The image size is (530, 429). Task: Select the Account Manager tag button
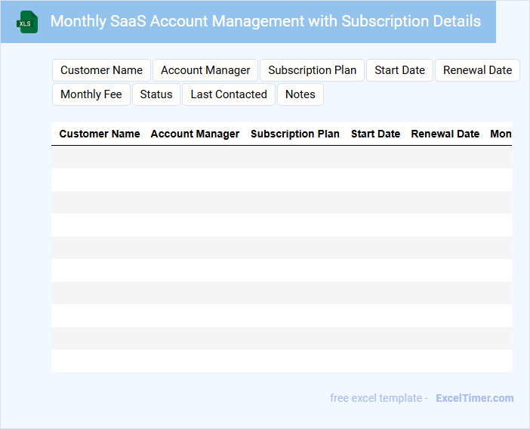[x=205, y=70]
